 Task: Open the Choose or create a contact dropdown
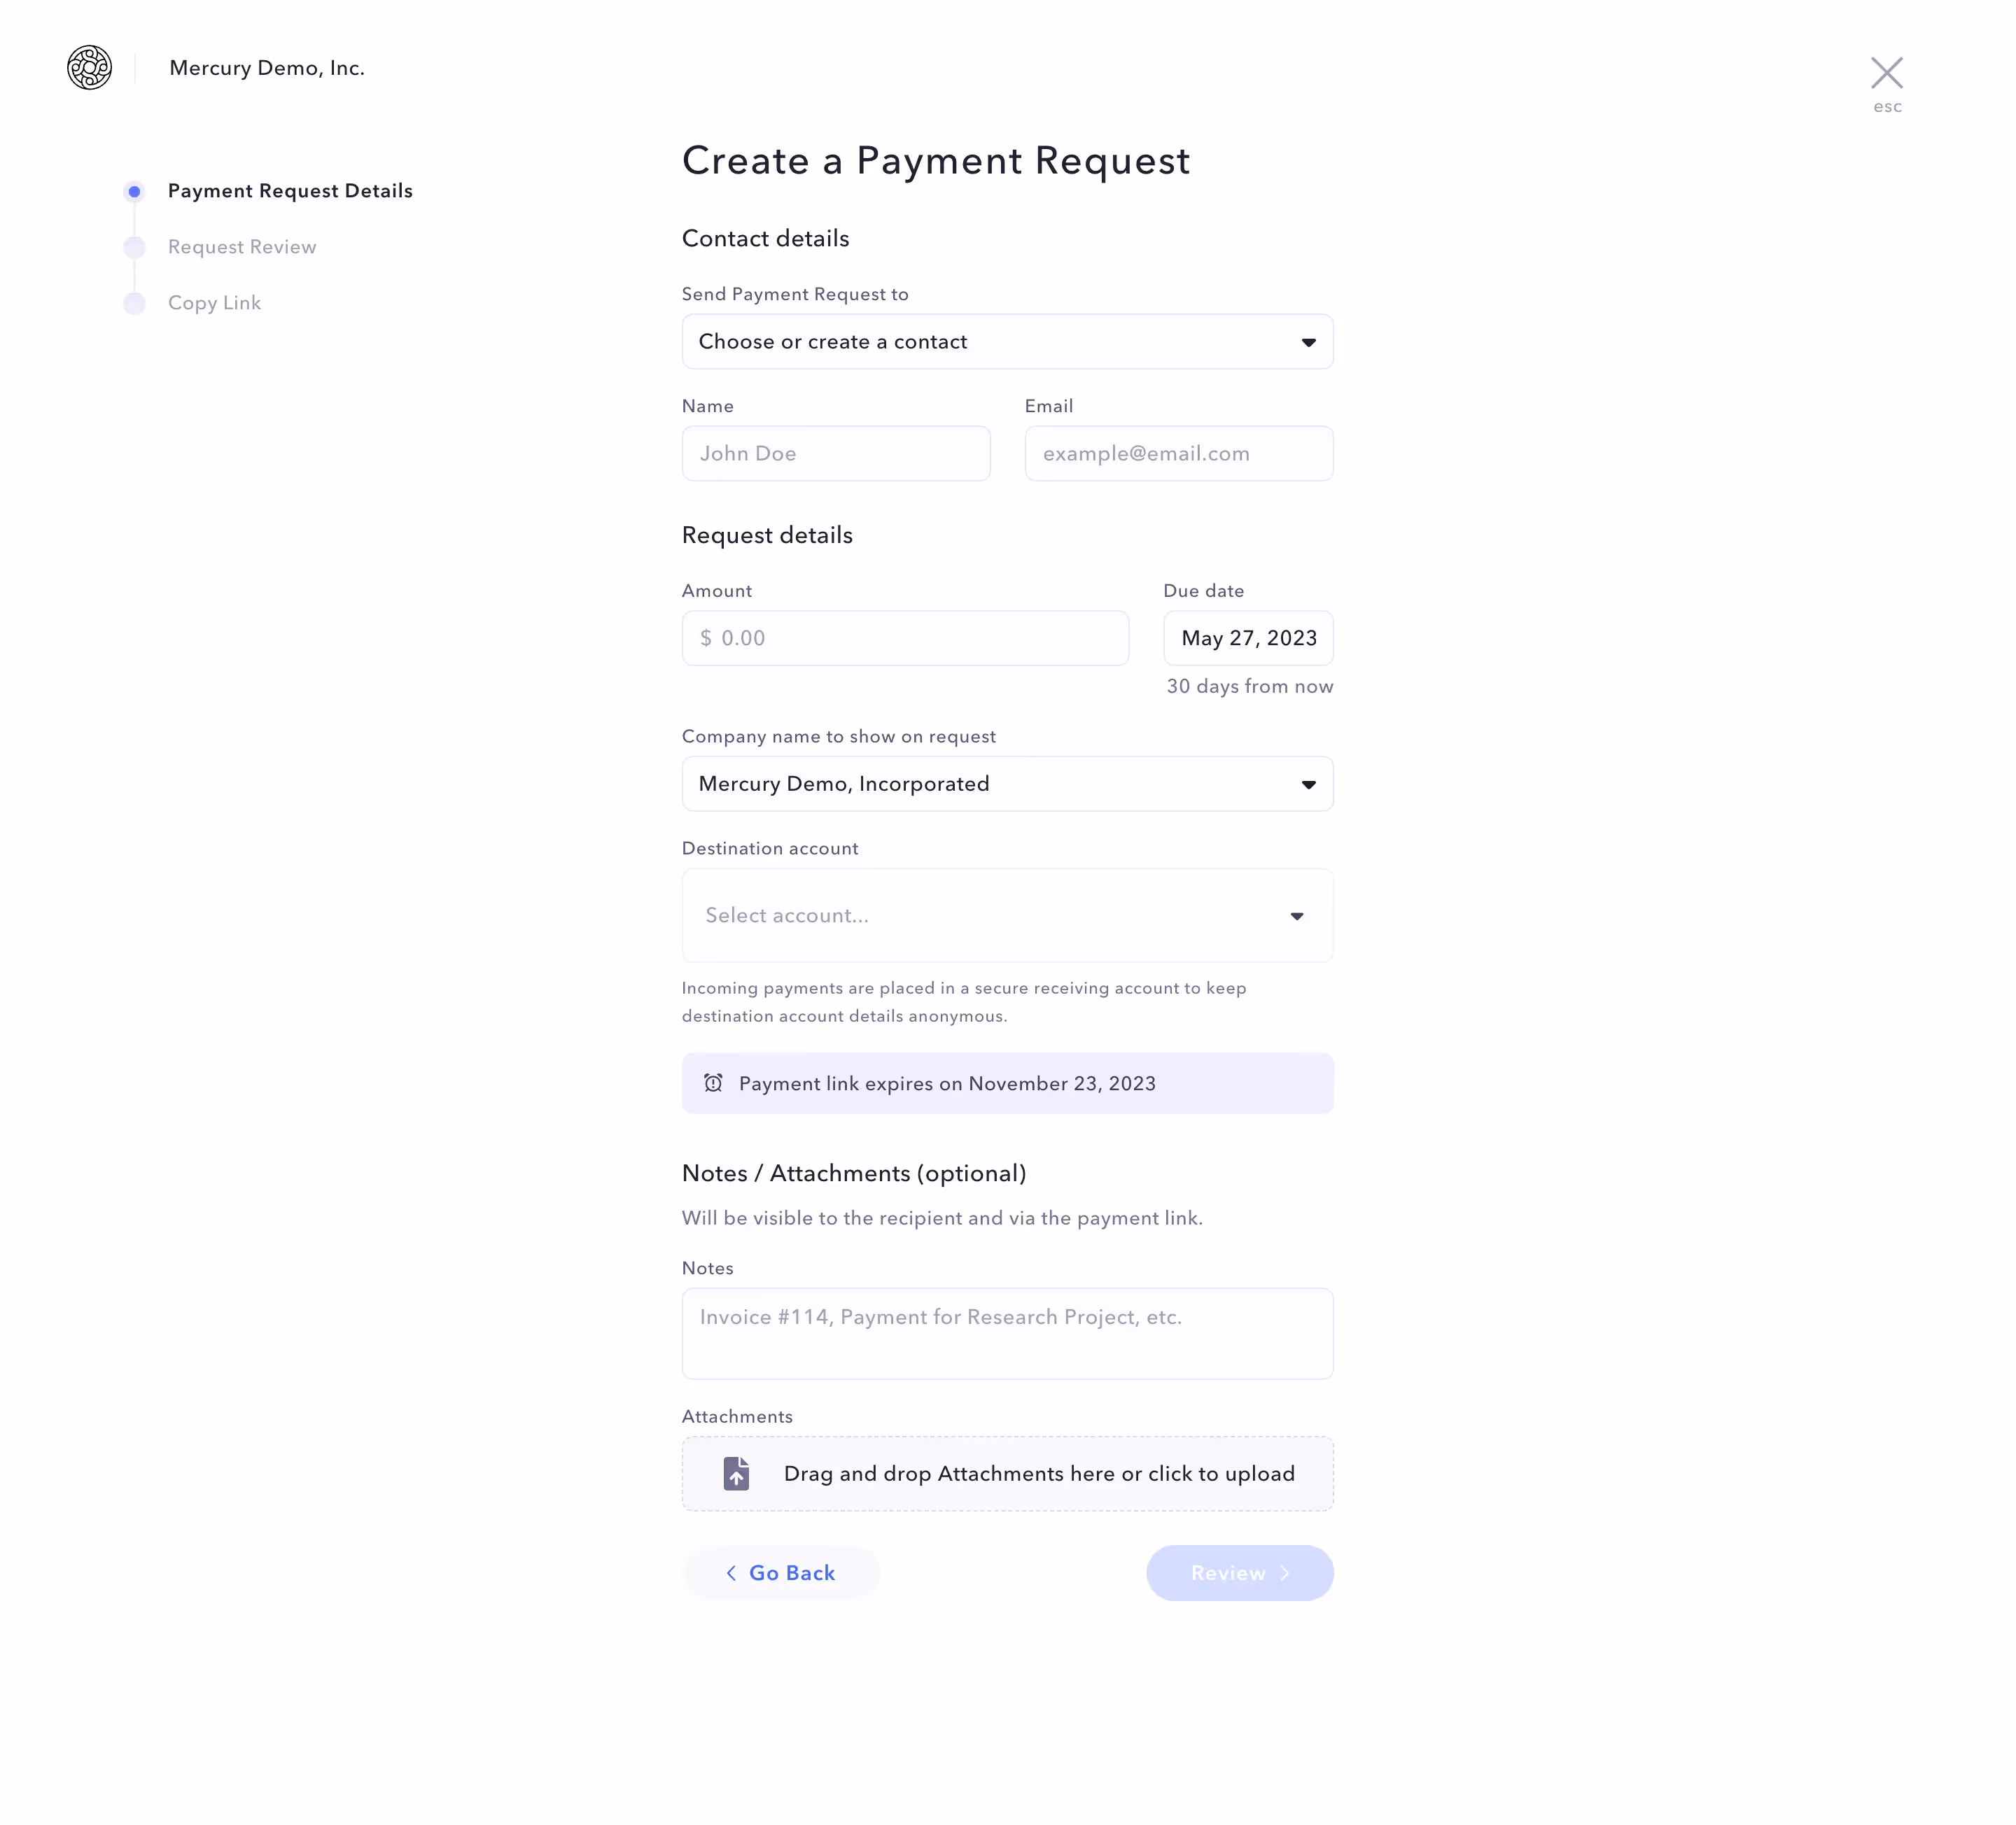pos(1007,341)
